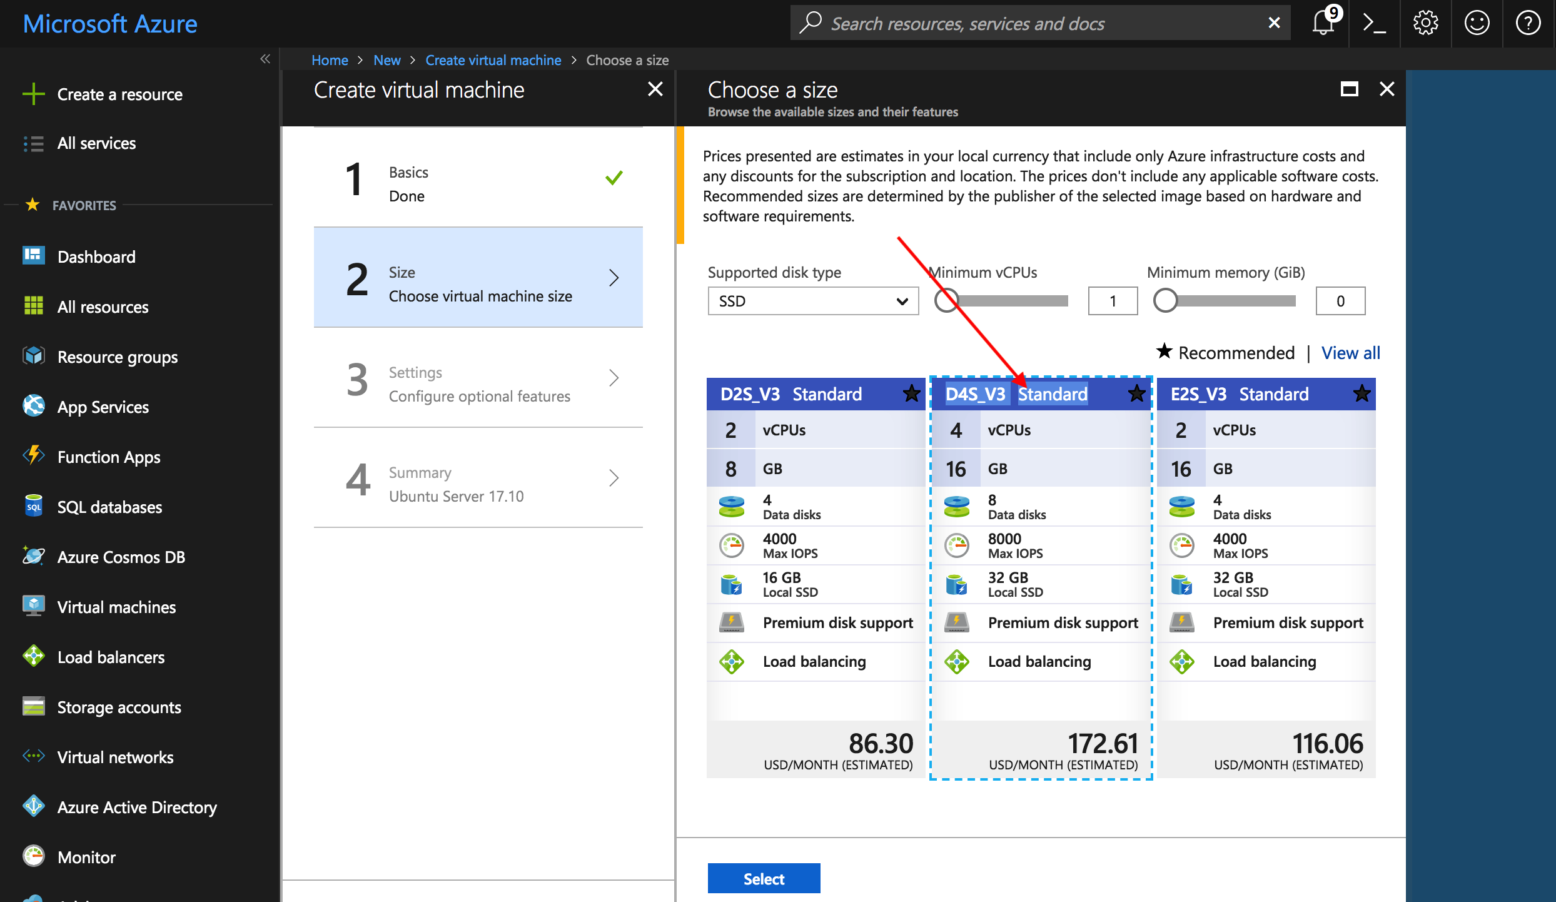1556x902 pixels.
Task: Expand step 2 Size chevron
Action: coord(614,278)
